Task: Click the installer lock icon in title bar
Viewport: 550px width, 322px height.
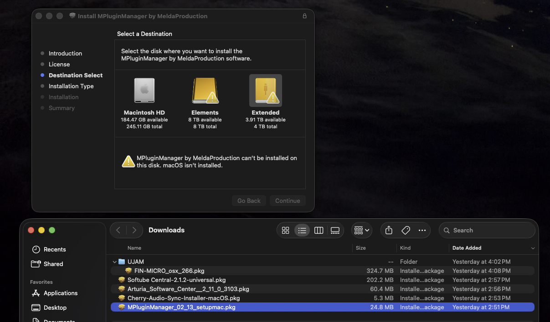Action: point(304,16)
